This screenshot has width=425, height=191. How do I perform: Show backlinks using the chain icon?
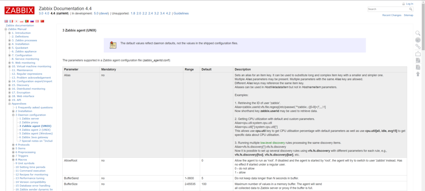(418, 46)
